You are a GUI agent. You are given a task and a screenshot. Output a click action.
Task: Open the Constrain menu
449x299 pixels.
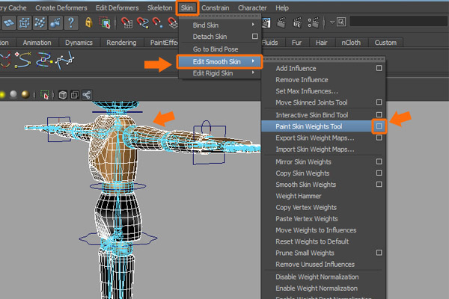coord(216,7)
